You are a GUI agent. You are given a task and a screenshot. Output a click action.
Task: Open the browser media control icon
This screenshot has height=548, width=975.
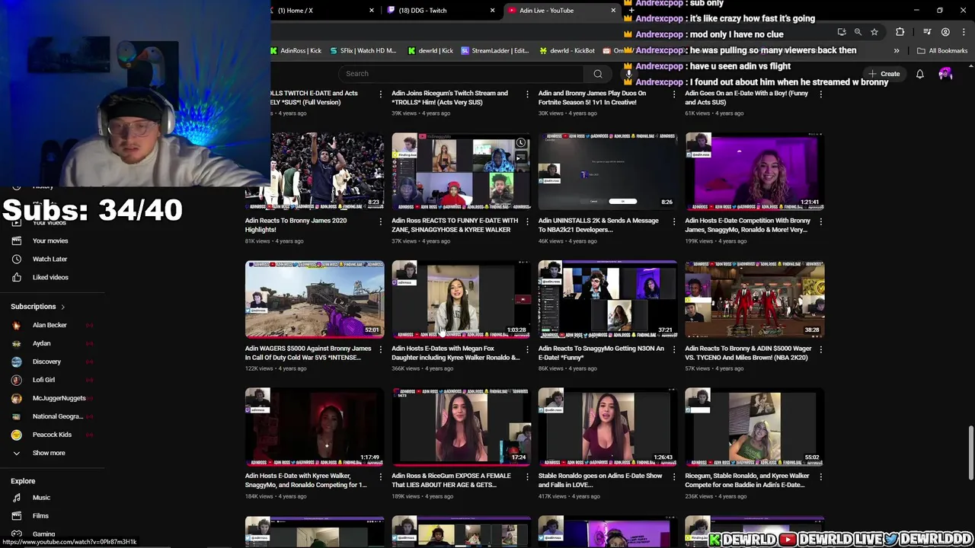coord(927,32)
